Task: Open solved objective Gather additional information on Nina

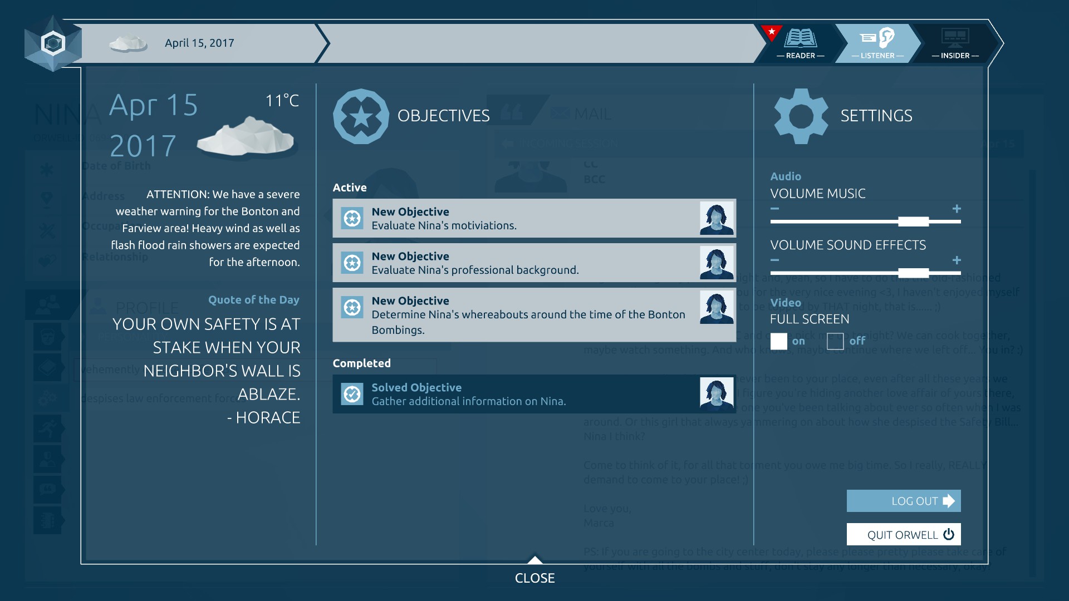Action: coord(534,394)
